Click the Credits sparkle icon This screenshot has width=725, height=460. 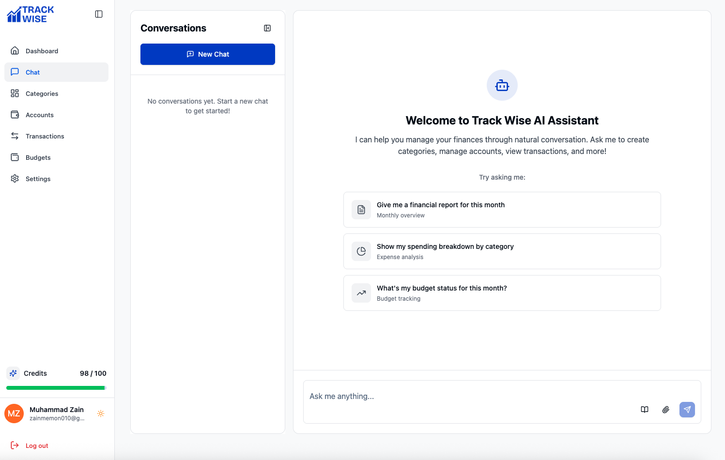pyautogui.click(x=13, y=373)
